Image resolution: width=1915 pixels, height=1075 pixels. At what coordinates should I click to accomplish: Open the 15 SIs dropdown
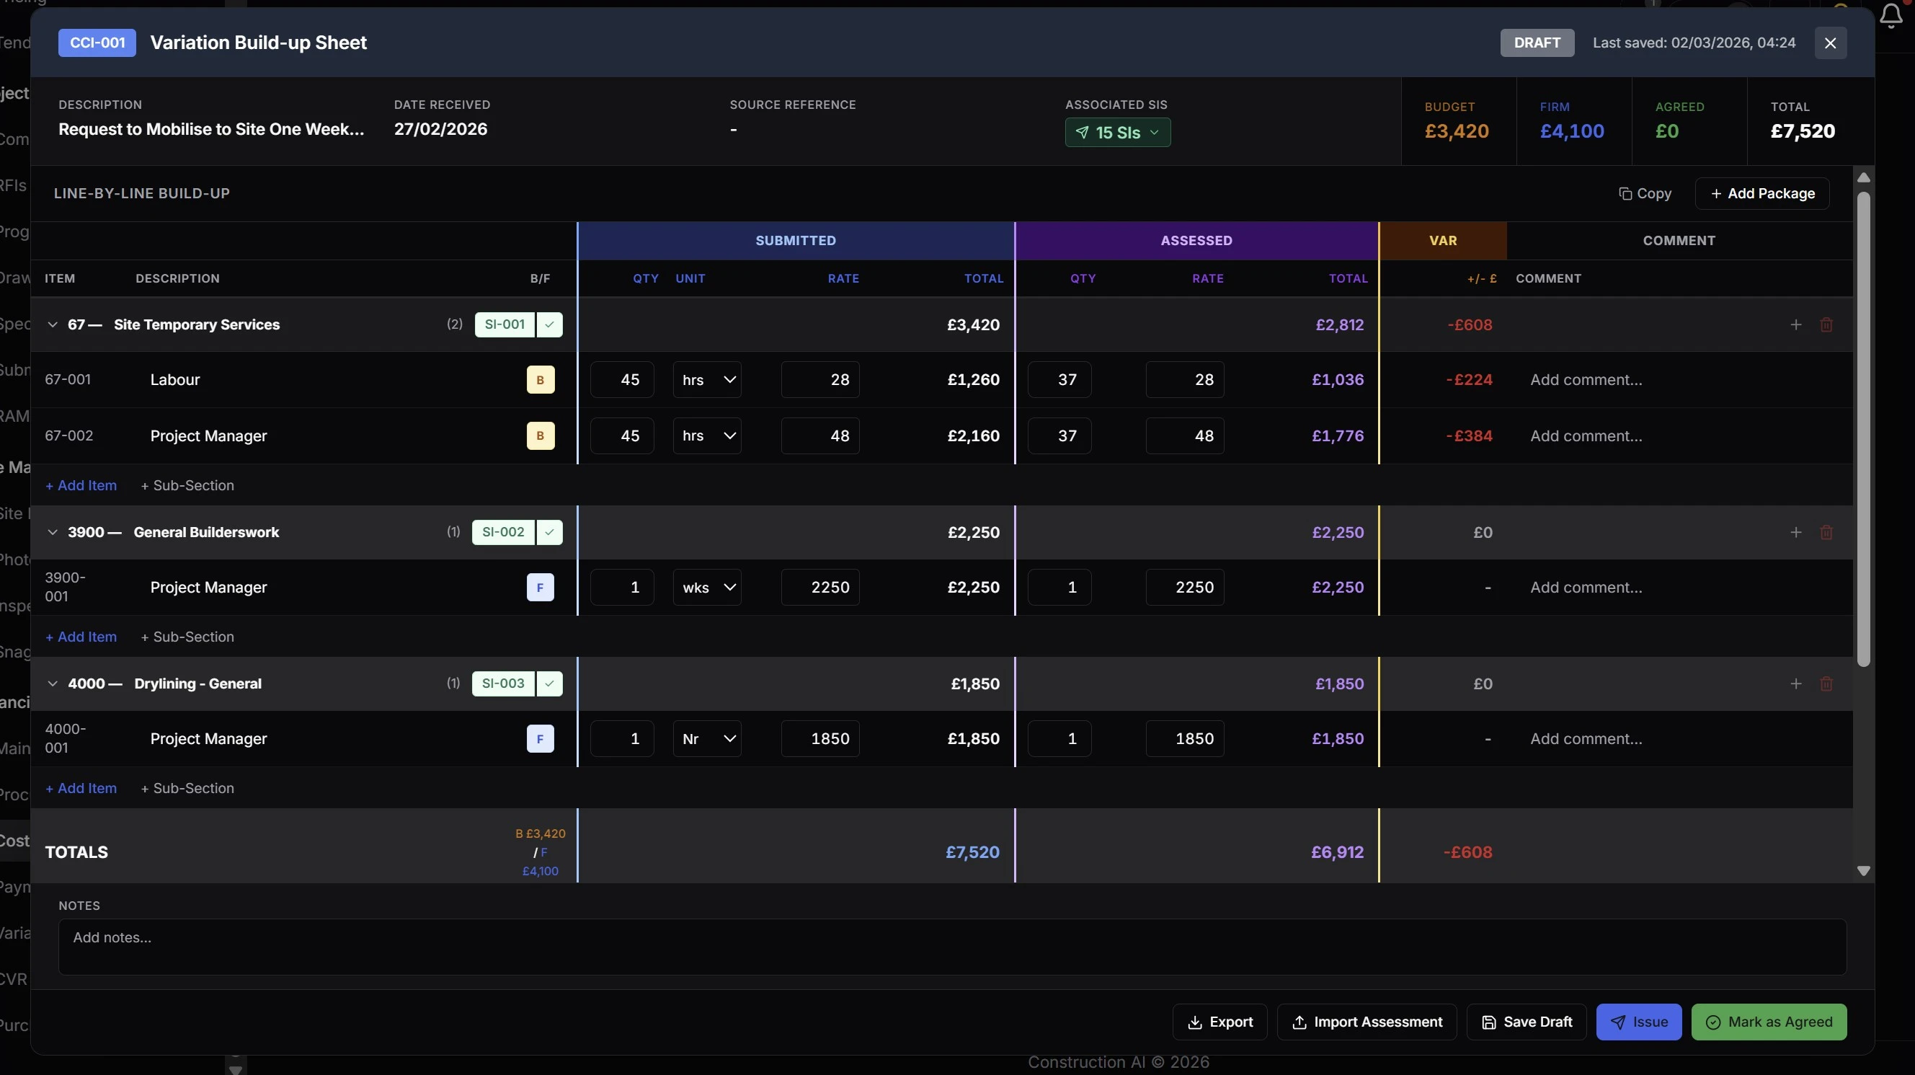coord(1117,133)
